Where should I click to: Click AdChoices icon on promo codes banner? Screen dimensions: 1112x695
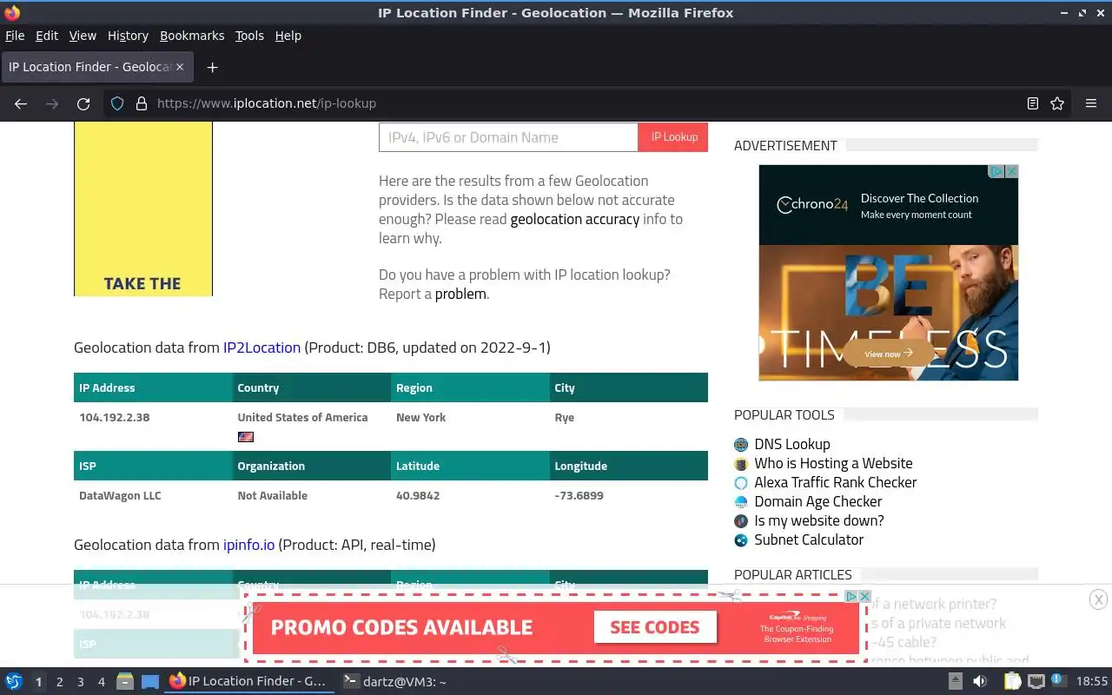852,596
